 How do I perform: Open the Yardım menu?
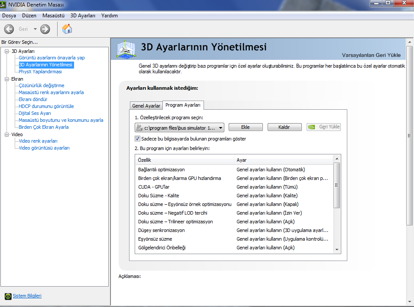(109, 16)
